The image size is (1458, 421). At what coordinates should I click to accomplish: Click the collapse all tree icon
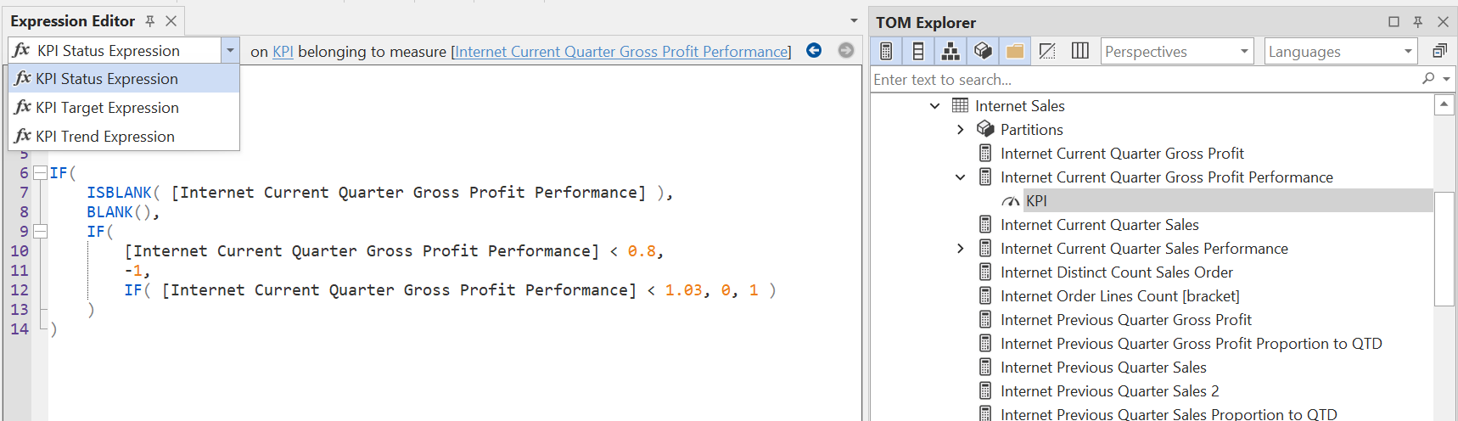click(x=1439, y=52)
